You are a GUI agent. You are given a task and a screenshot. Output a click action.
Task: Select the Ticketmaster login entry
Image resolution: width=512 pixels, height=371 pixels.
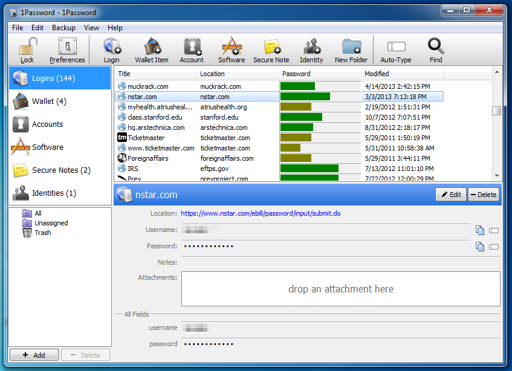[x=279, y=138]
